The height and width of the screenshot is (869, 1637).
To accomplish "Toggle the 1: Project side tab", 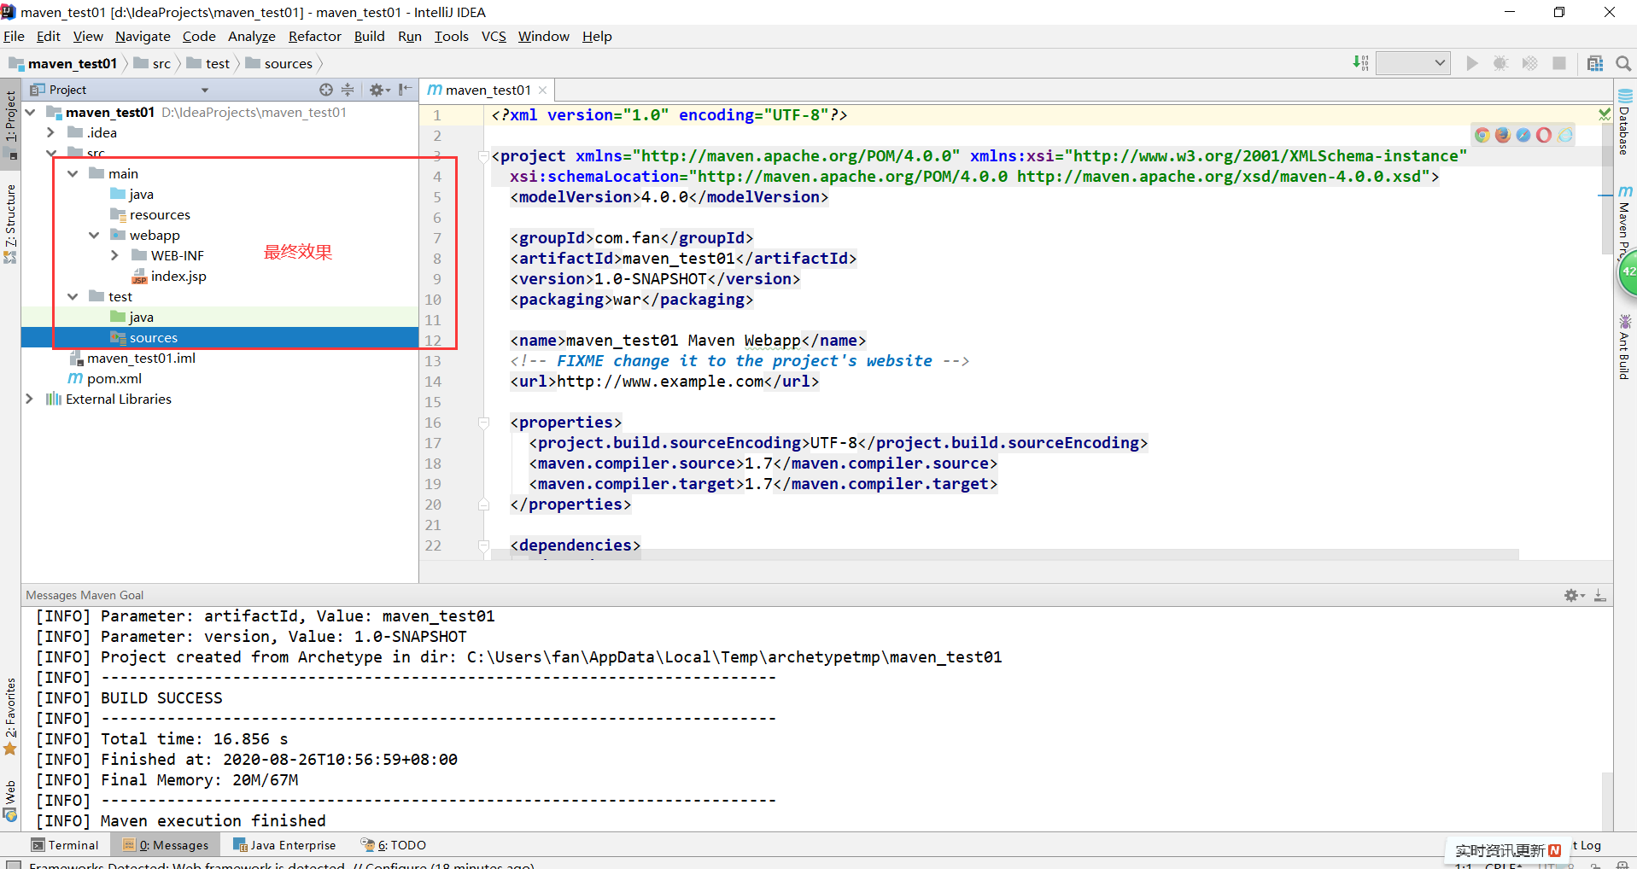I will (10, 124).
